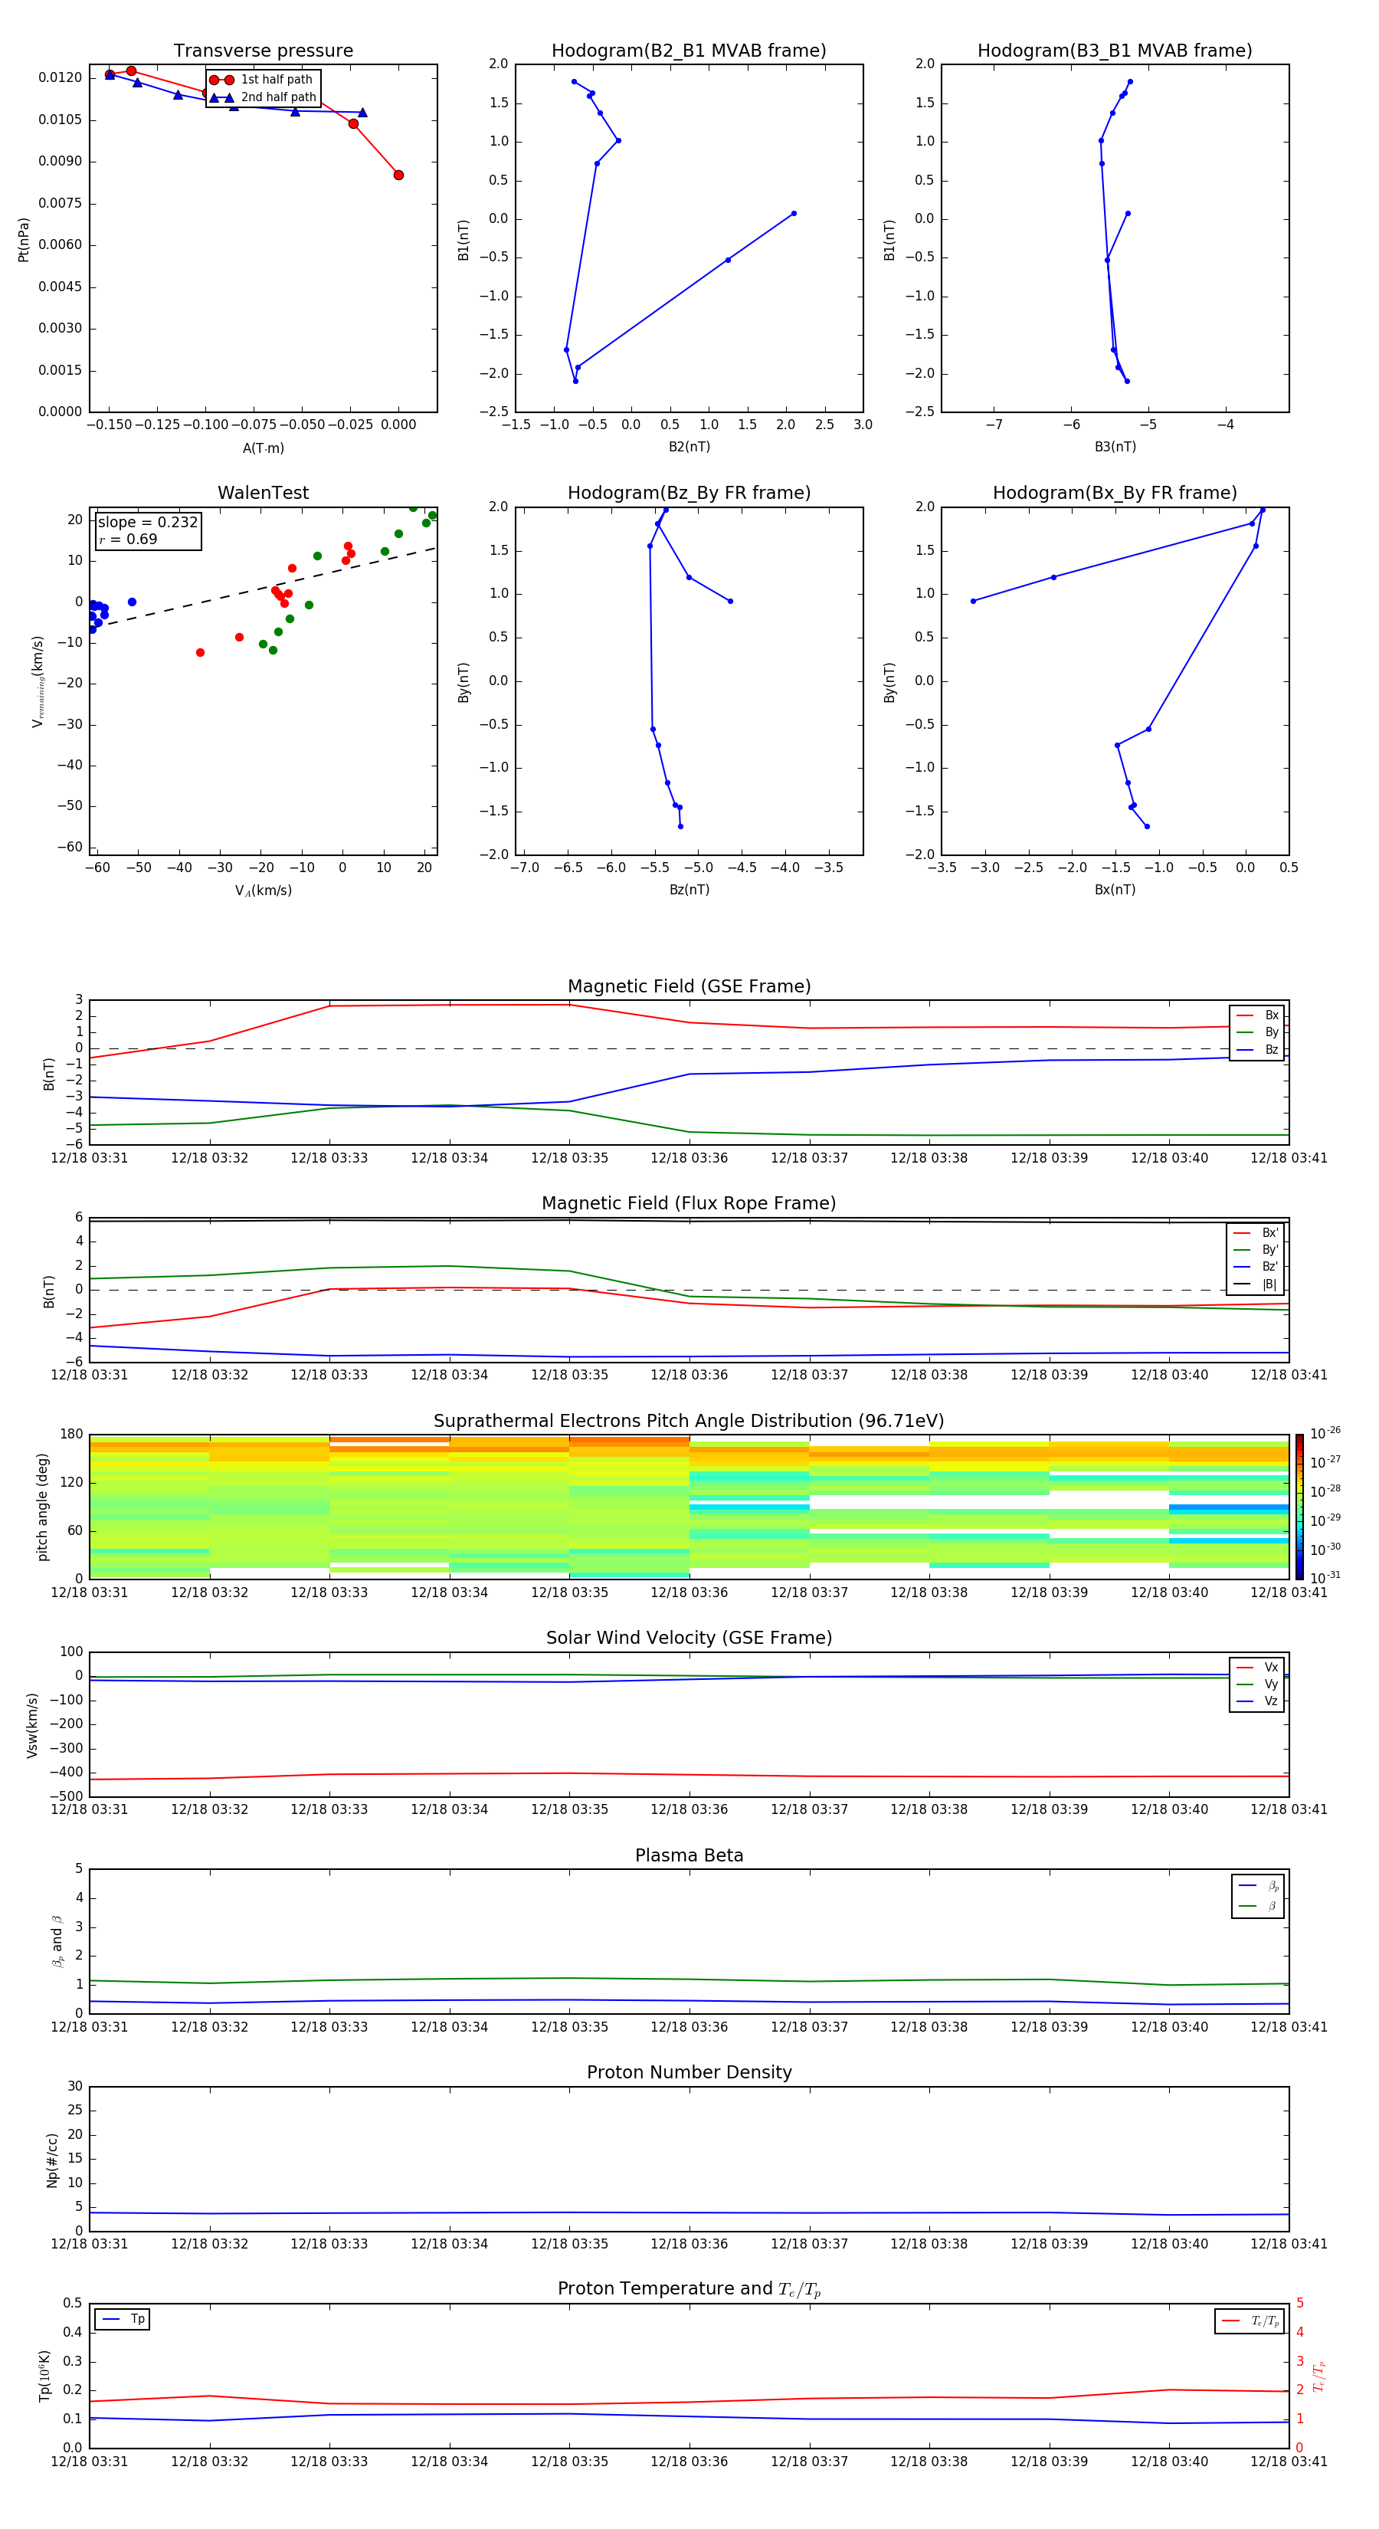Click the 'Magnetic Field (Flux Rope Frame)' title
The height and width of the screenshot is (2529, 1379).
(689, 1204)
